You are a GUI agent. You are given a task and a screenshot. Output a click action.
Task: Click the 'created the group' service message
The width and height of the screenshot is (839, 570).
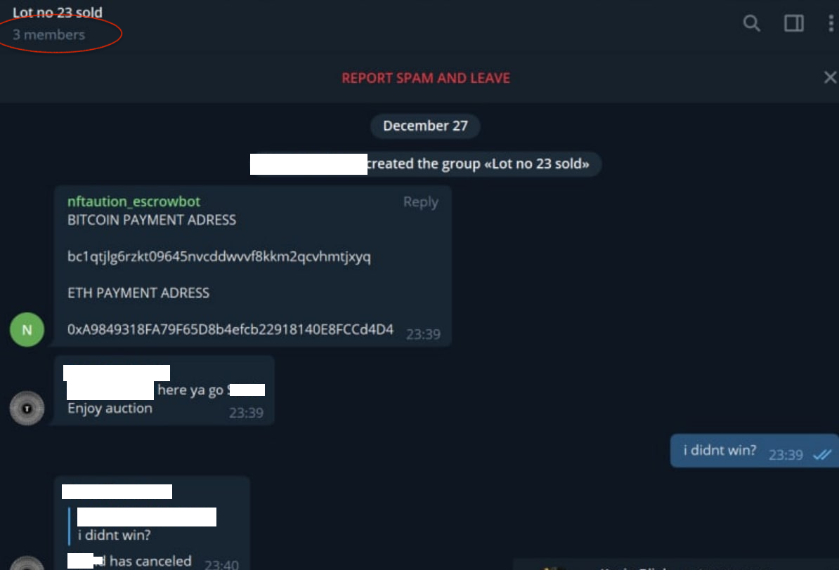425,164
